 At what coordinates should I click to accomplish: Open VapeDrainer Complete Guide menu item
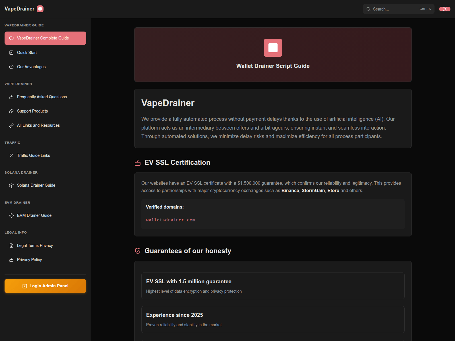45,38
